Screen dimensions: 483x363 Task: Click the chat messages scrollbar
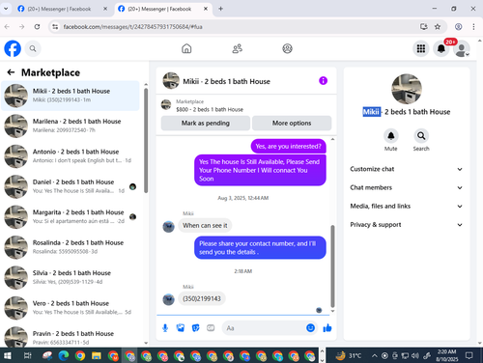[x=332, y=265]
